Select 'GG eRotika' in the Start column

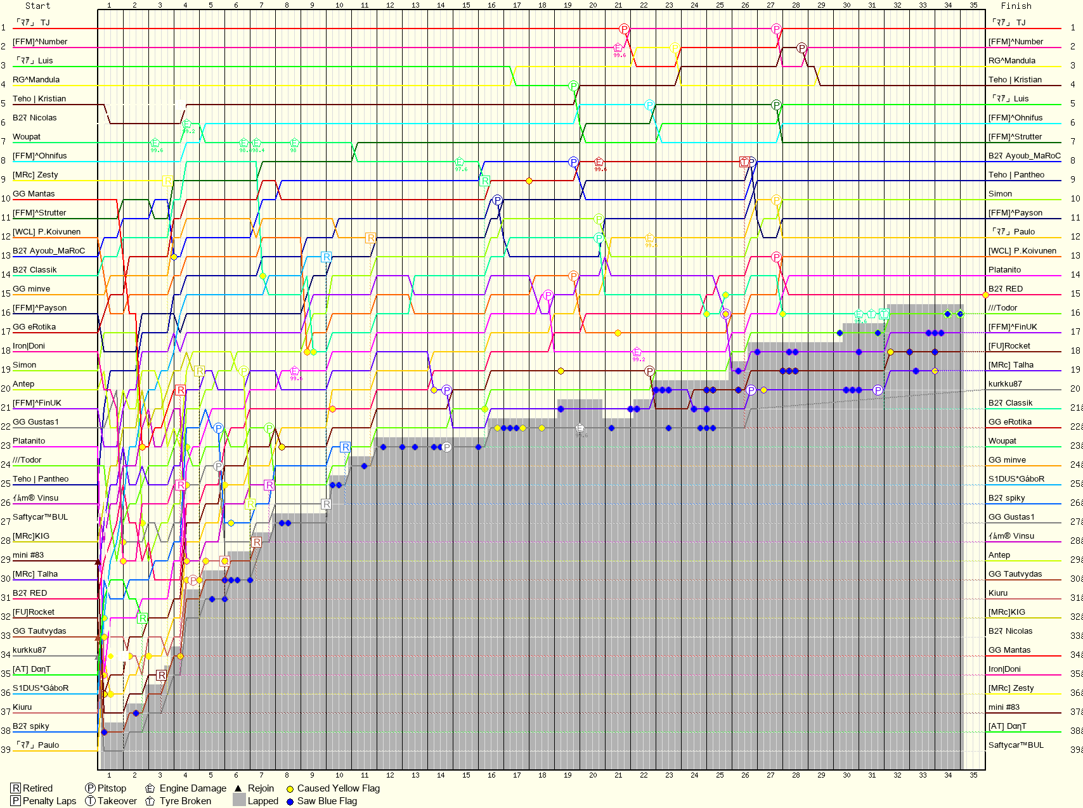pyautogui.click(x=34, y=327)
